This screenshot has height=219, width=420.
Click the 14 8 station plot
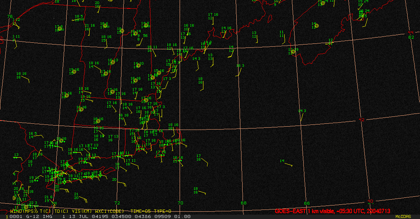(145, 25)
